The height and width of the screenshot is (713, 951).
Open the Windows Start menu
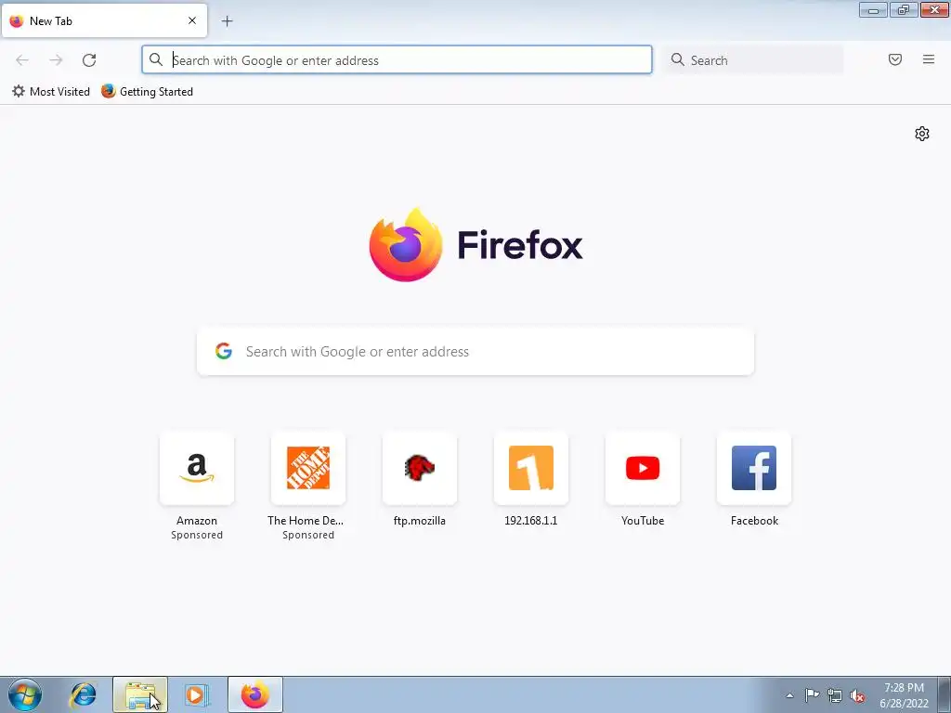[x=25, y=694]
